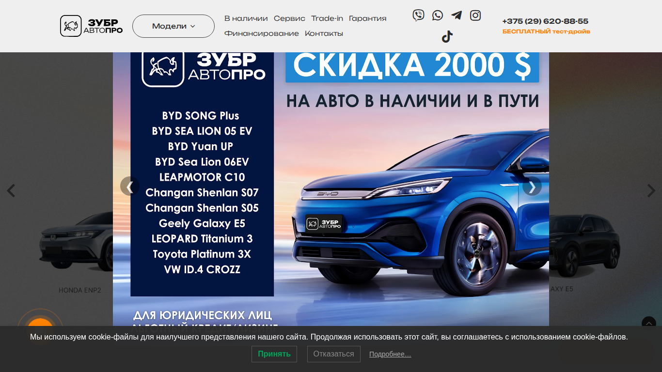Open the Сервис menu item

289,18
